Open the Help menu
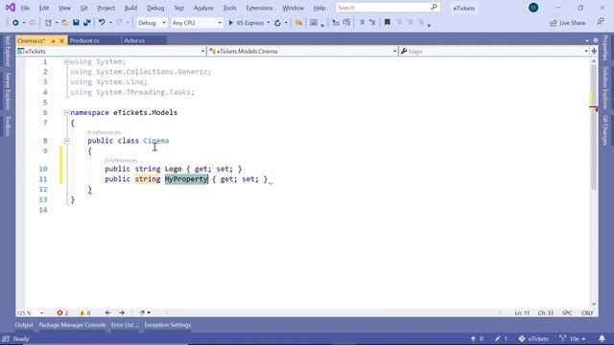The image size is (614, 345). tap(319, 8)
